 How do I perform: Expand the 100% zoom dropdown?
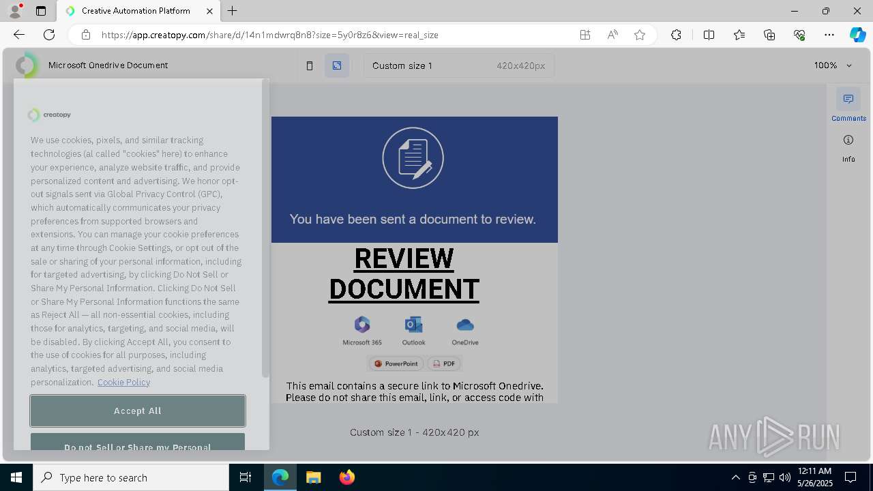click(x=833, y=65)
